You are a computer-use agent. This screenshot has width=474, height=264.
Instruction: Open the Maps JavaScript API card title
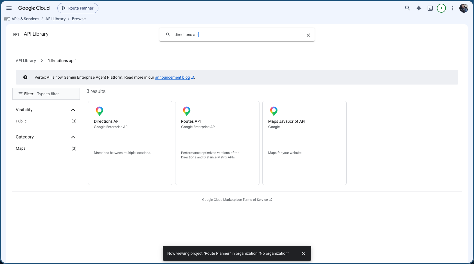(x=287, y=121)
